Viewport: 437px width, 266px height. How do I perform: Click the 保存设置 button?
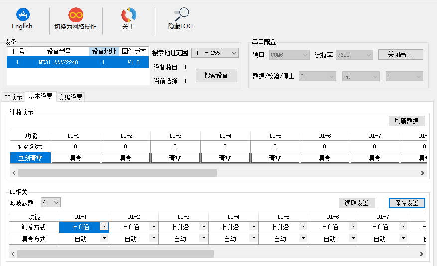click(407, 203)
